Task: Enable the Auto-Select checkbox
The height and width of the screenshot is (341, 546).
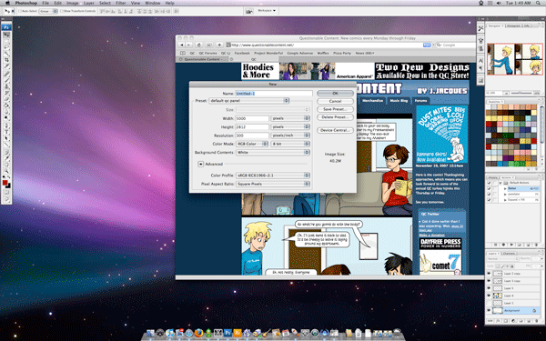Action: tap(20, 11)
